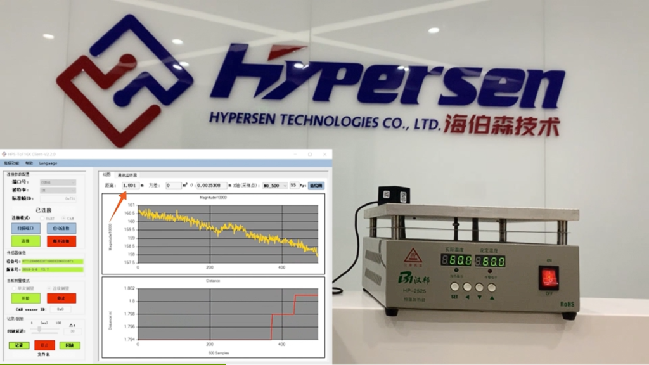Screen dimensions: 649x365
Task: Click the CAN sensor ID field
Action: click(60, 309)
